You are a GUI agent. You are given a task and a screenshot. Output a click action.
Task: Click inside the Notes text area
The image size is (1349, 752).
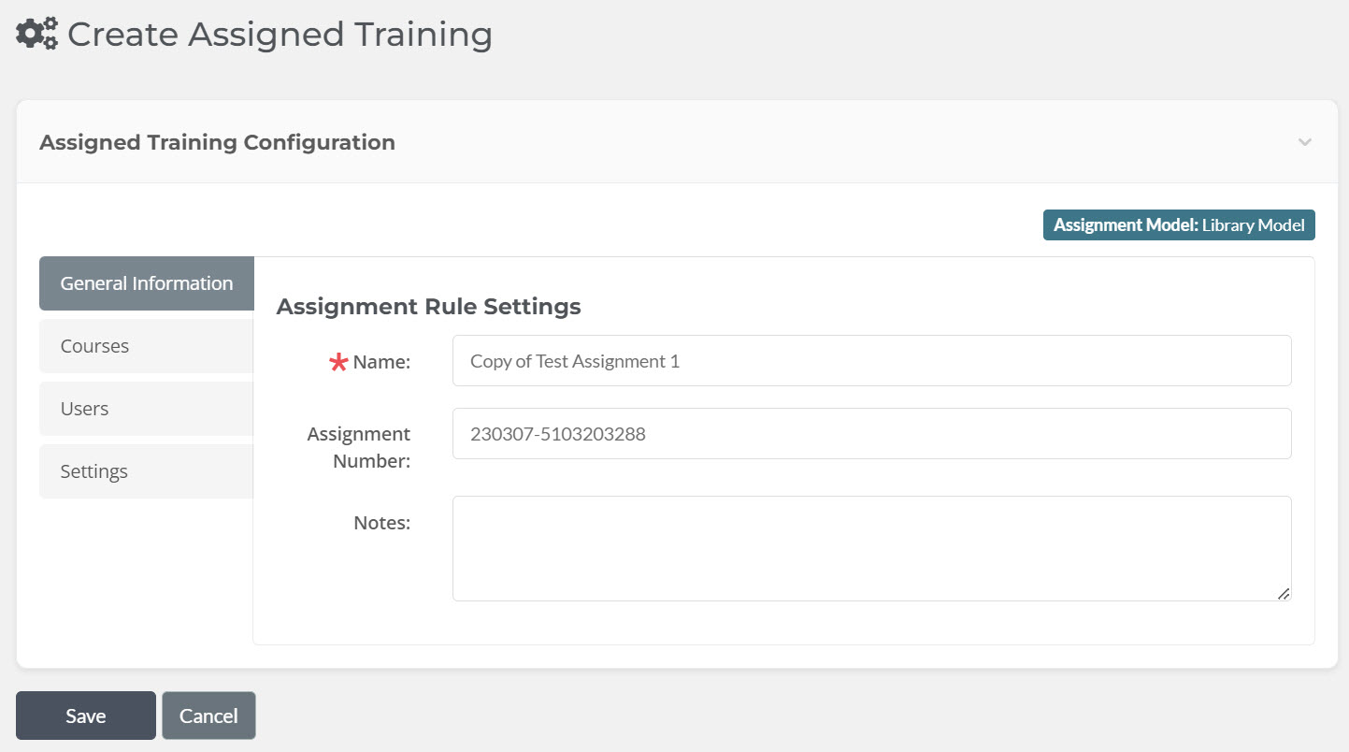(871, 547)
